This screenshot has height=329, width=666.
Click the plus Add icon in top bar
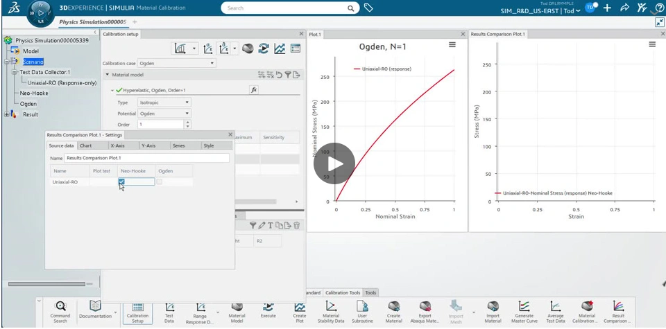click(608, 8)
